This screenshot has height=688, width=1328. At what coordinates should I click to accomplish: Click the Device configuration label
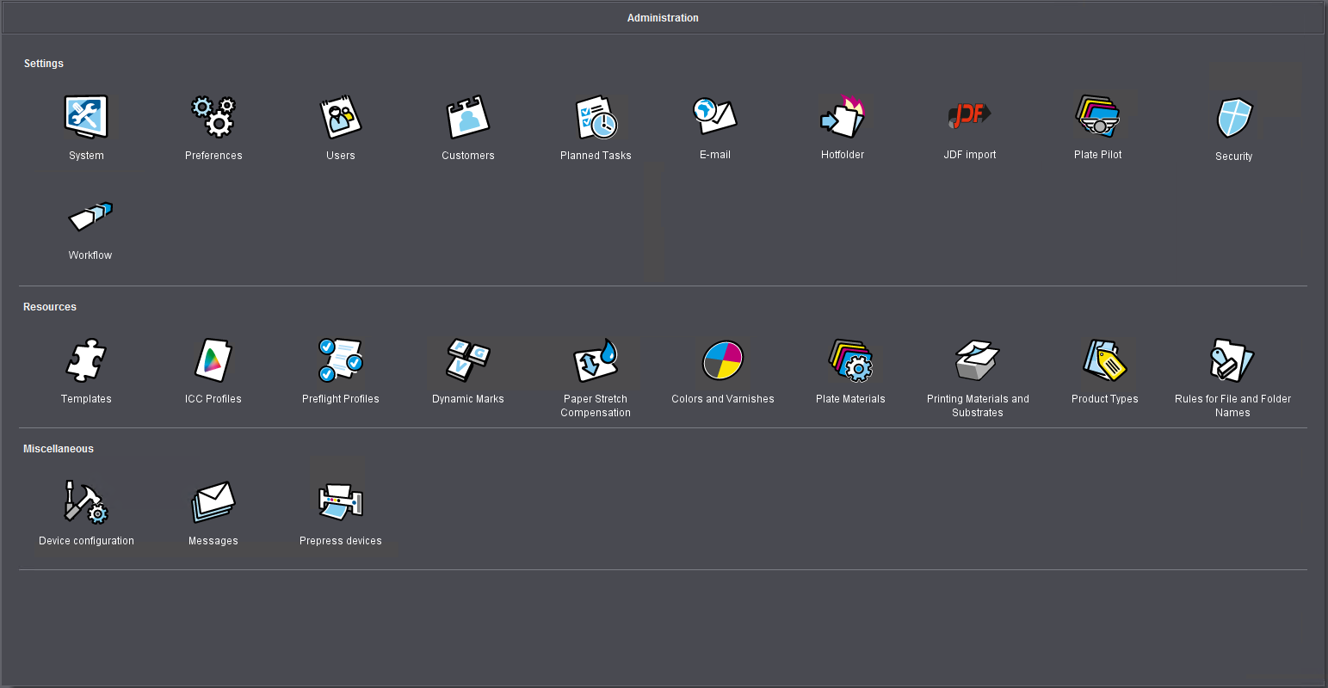click(x=86, y=541)
